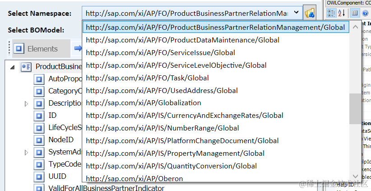Select ValidForAllBusinessPartnerIndicator element
The width and height of the screenshot is (371, 191).
click(x=106, y=188)
